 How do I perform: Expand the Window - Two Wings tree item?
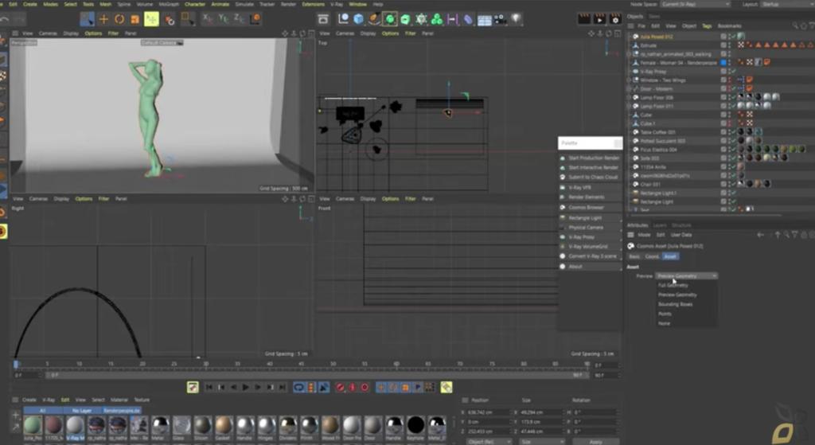point(629,80)
